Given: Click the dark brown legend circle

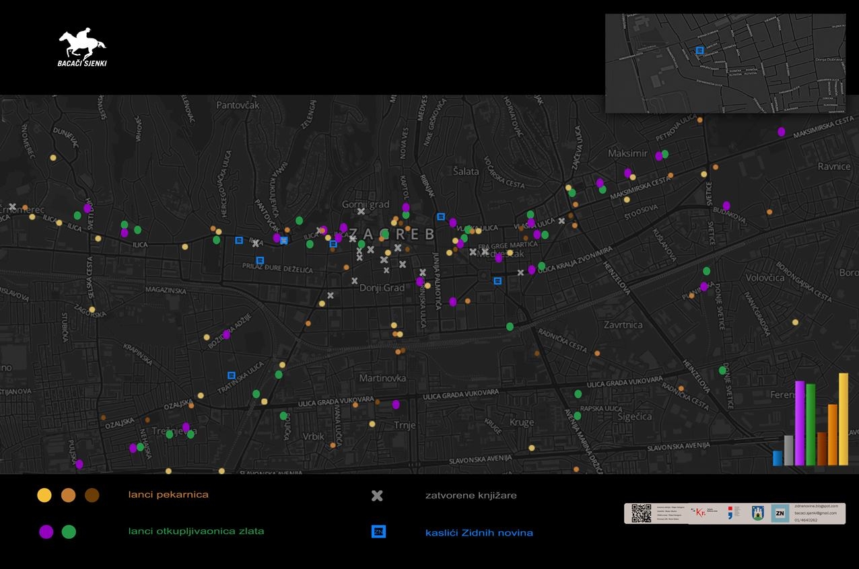Looking at the screenshot, I should [x=92, y=496].
